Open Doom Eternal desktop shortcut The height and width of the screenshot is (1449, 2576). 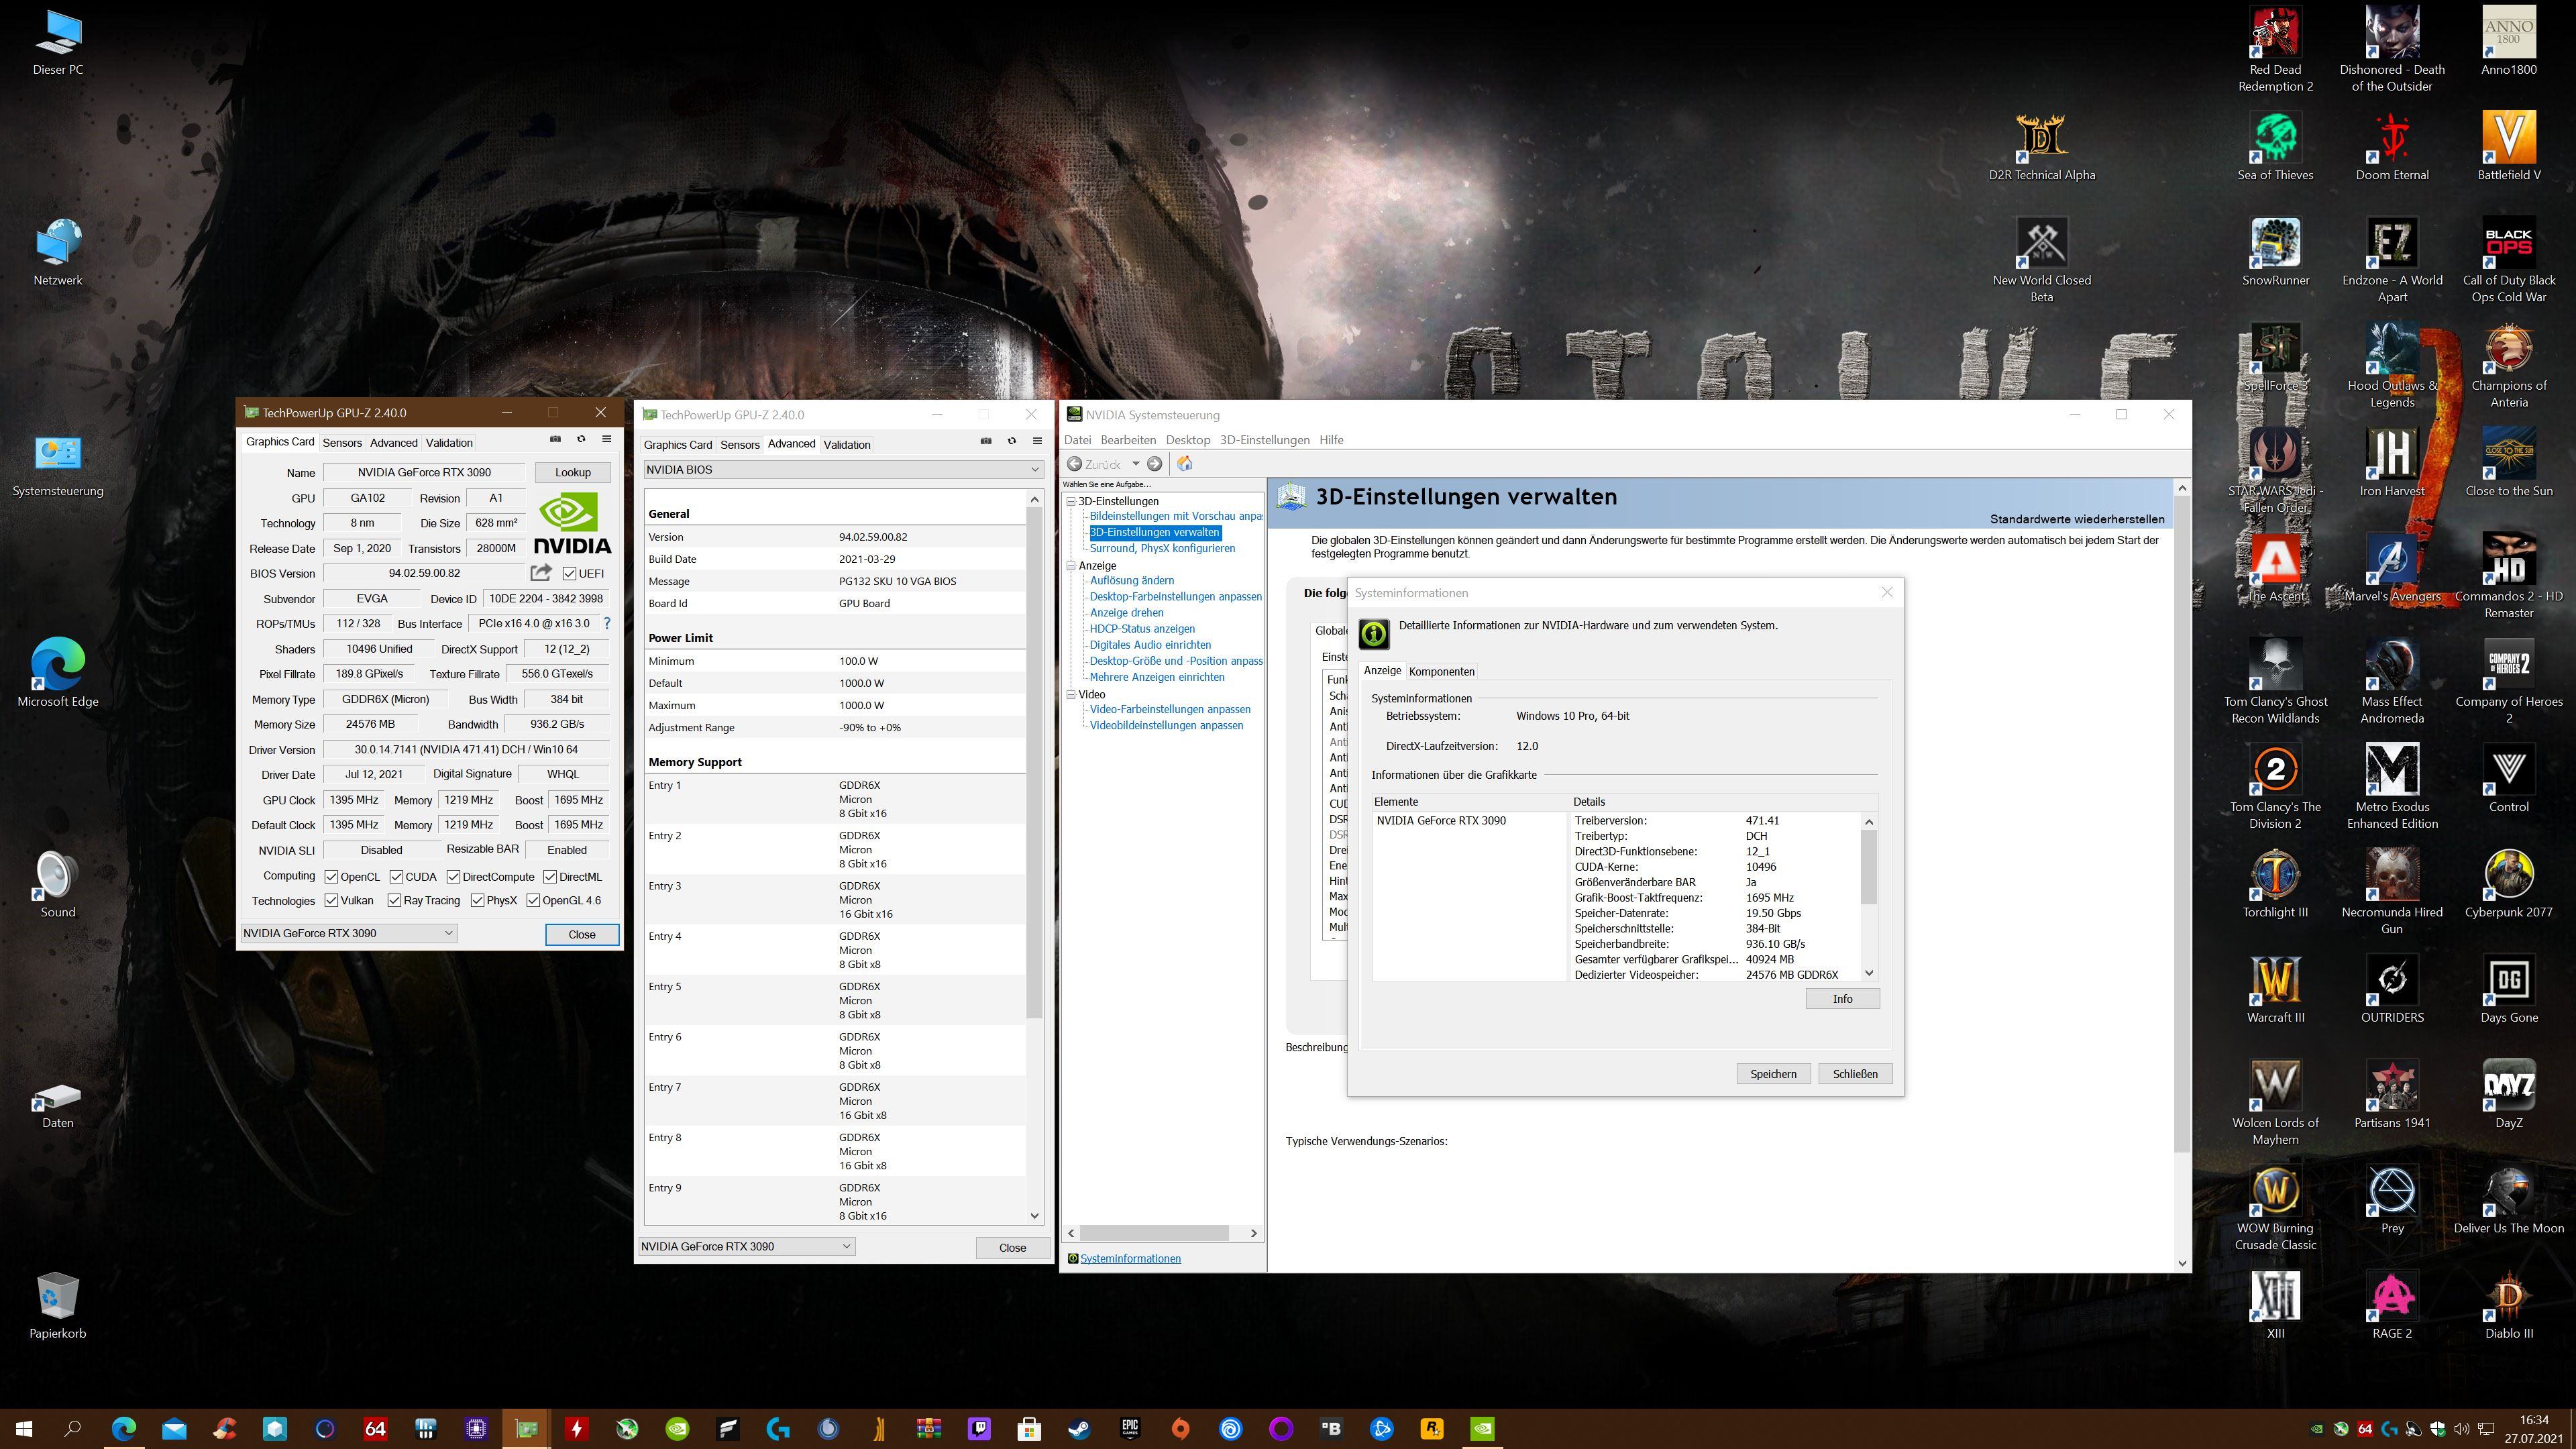pos(2392,147)
